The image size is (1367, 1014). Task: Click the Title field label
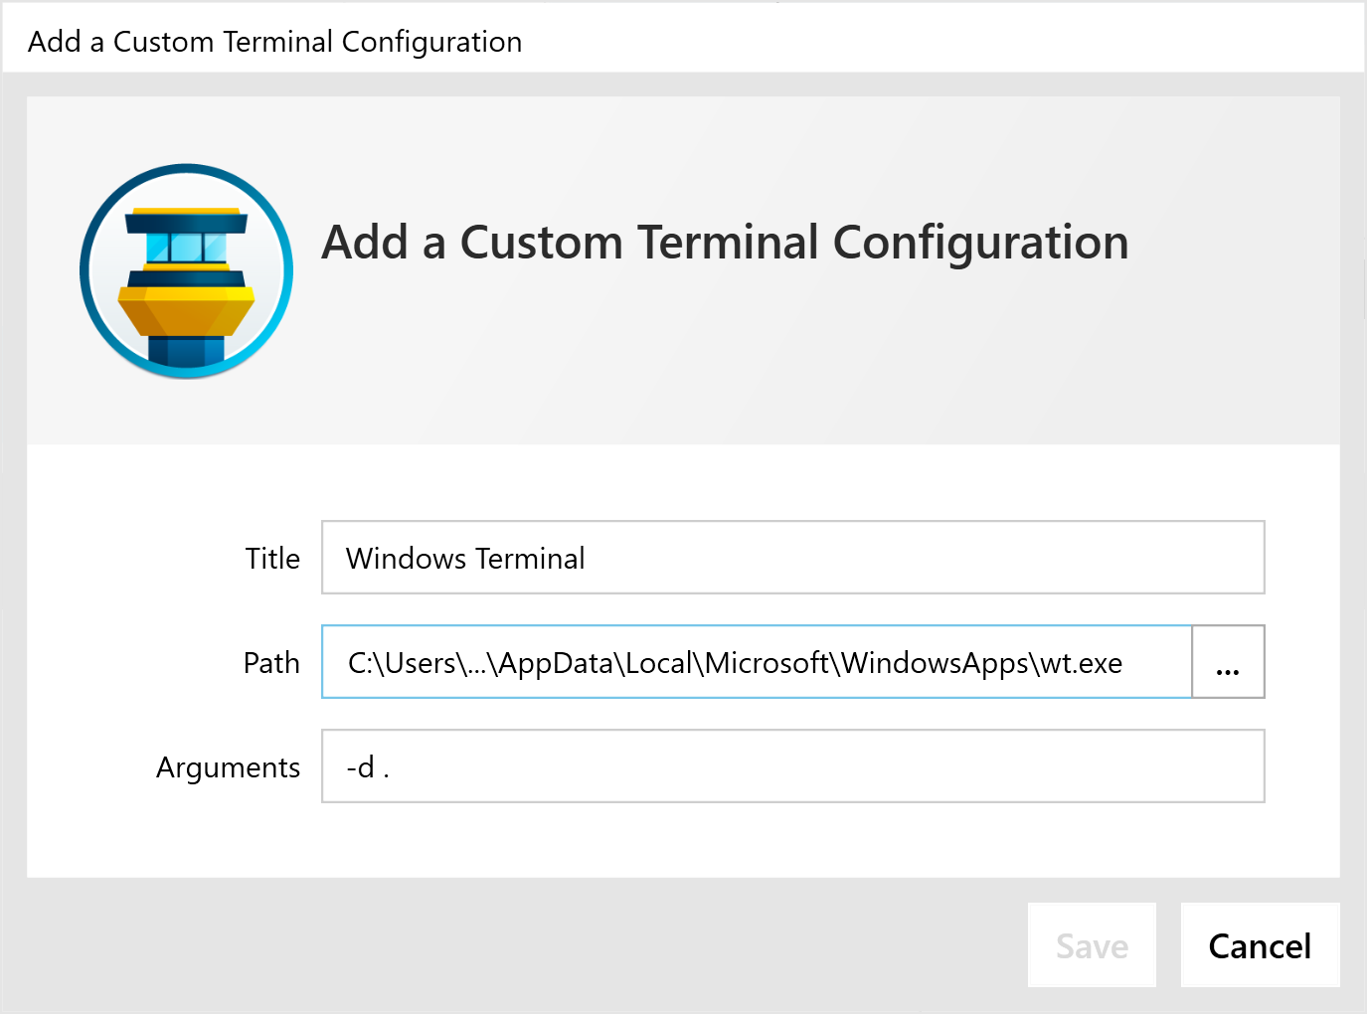pyautogui.click(x=272, y=559)
